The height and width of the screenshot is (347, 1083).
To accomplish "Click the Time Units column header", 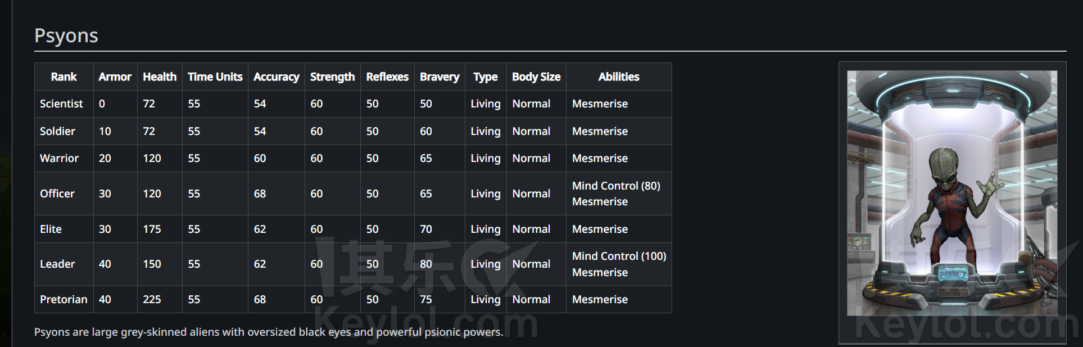I will pos(215,76).
